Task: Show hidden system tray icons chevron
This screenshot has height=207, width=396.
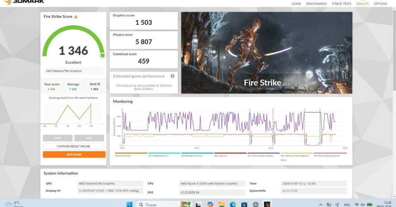Action: click(320, 204)
